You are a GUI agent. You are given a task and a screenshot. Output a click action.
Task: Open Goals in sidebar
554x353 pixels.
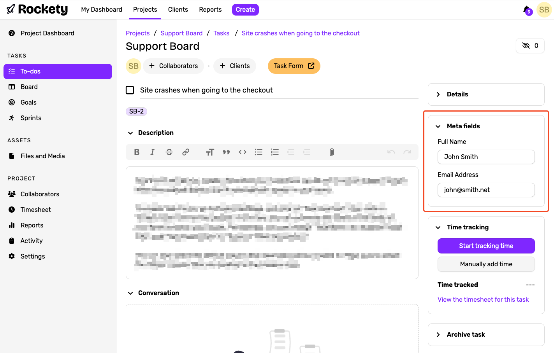[58, 103]
